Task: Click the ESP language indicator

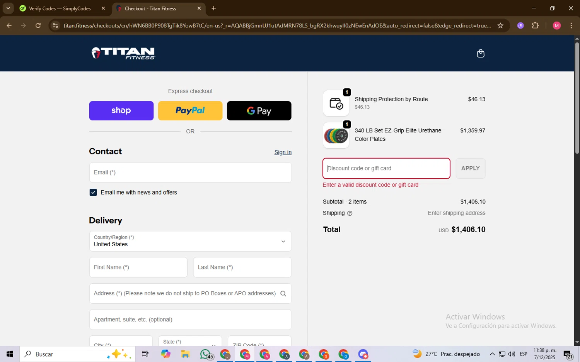Action: click(x=524, y=354)
